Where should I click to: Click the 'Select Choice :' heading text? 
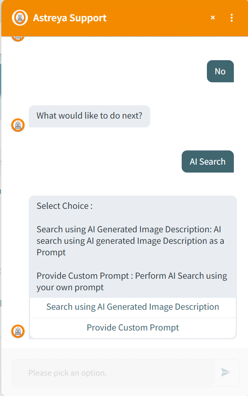[65, 206]
